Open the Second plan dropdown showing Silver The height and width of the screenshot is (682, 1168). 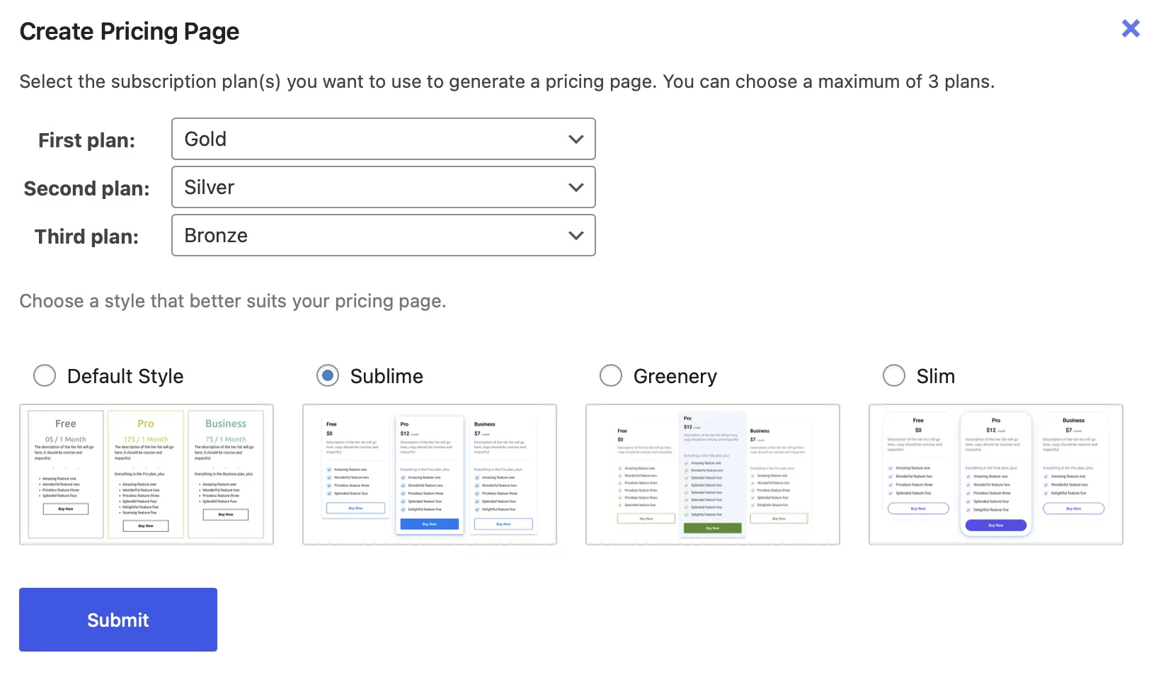[x=384, y=187]
